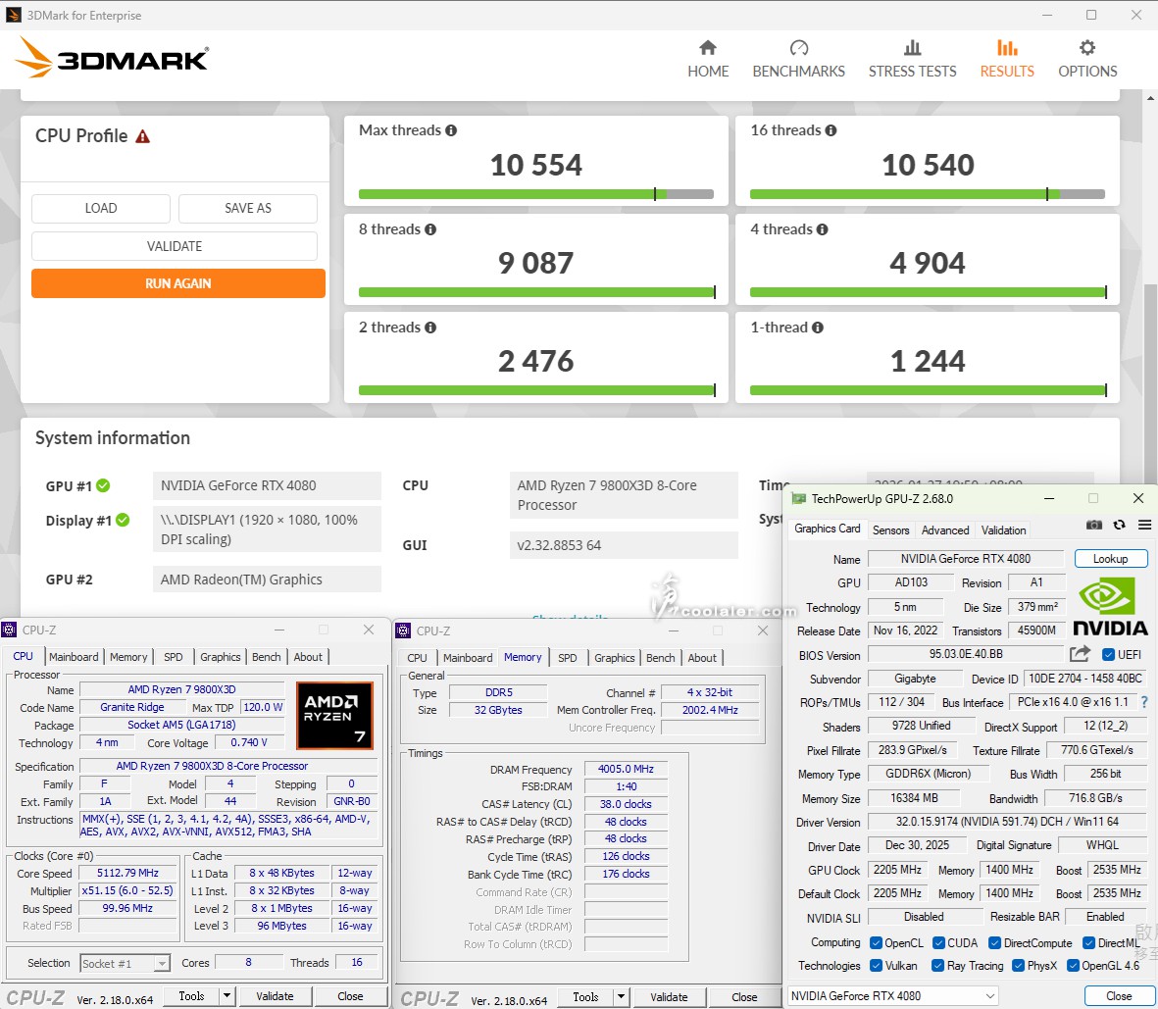The image size is (1158, 1009).
Task: Click the info icon beside Max threads
Action: pyautogui.click(x=451, y=130)
